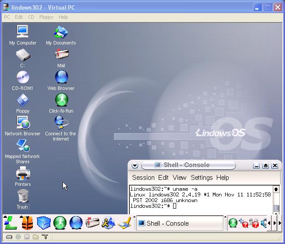Open the Virtual PC 'PC' menu
Image resolution: width=285 pixels, height=244 pixels.
(x=7, y=17)
